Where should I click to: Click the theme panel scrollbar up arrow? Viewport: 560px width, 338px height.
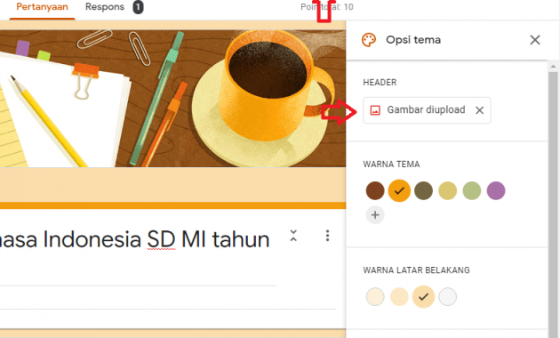click(553, 66)
